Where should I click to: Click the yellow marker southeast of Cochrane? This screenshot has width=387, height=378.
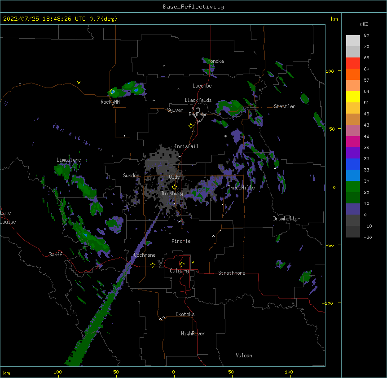[x=153, y=265]
